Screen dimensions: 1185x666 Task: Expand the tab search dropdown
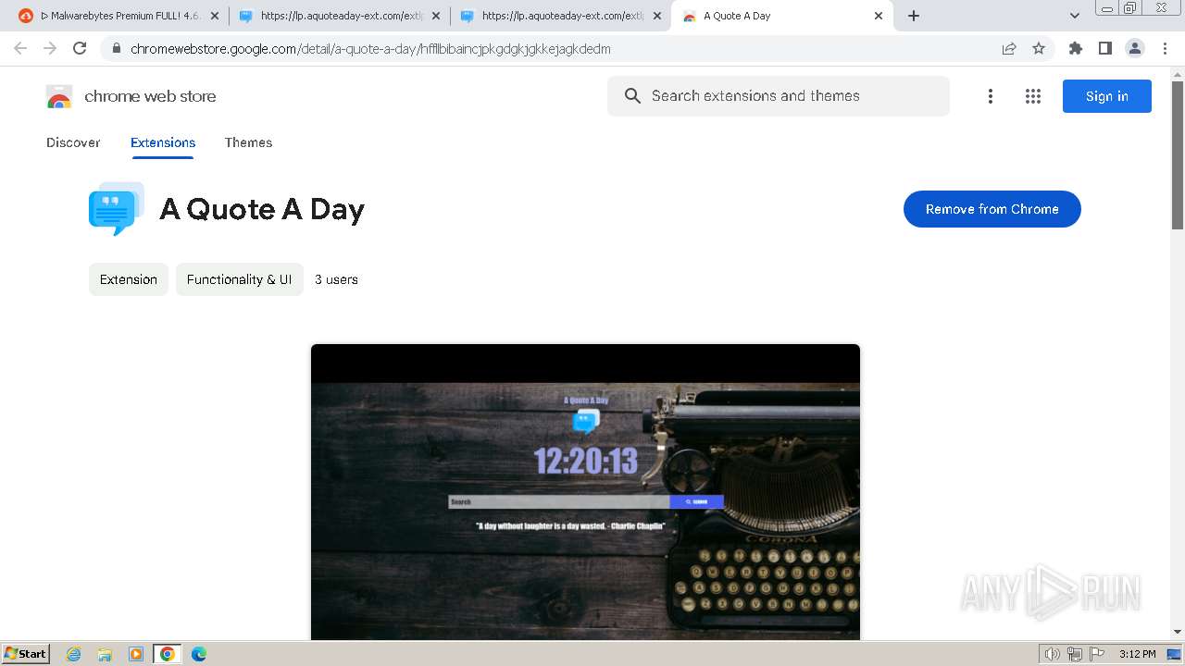(1075, 16)
